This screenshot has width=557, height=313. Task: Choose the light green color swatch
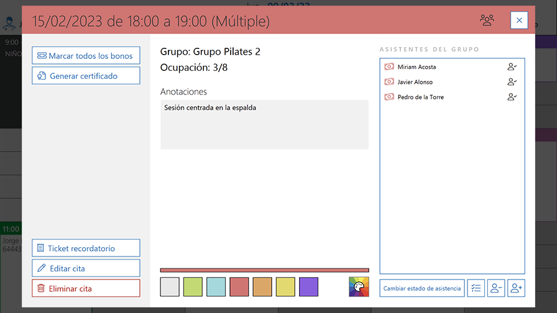193,287
